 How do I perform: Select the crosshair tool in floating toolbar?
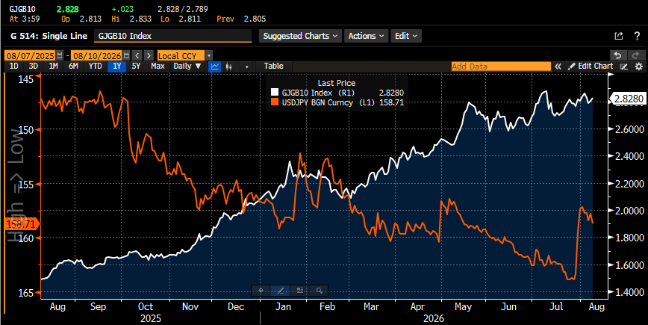[261, 291]
